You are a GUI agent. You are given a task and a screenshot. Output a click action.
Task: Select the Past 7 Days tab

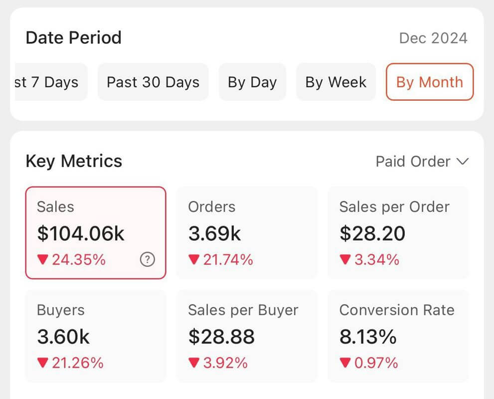coord(48,82)
